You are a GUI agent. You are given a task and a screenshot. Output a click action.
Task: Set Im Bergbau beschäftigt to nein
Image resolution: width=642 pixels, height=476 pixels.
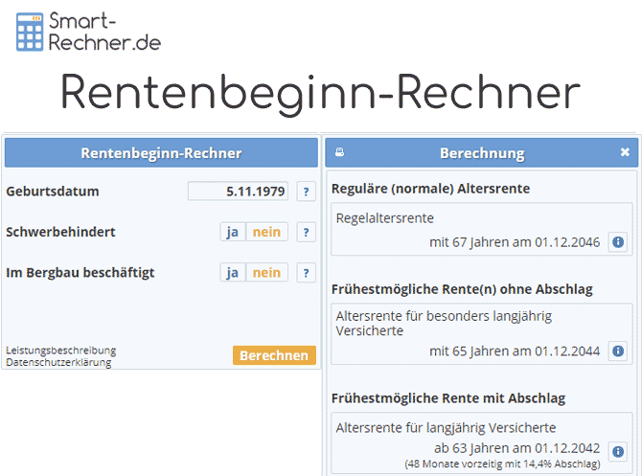point(266,273)
